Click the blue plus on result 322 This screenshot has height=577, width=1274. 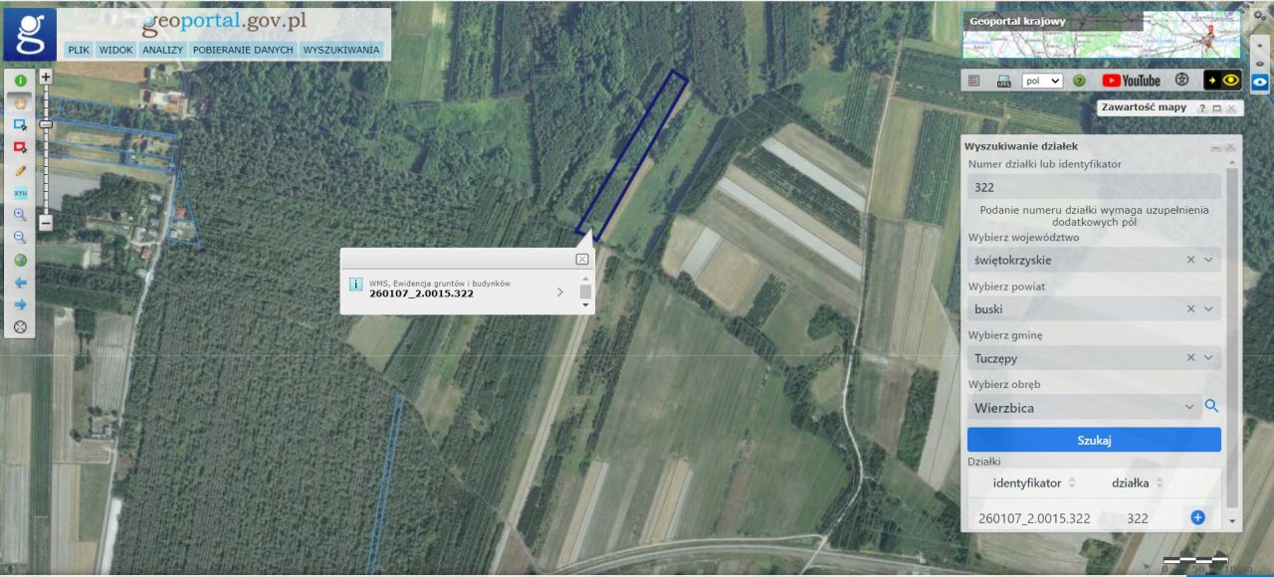(x=1198, y=517)
